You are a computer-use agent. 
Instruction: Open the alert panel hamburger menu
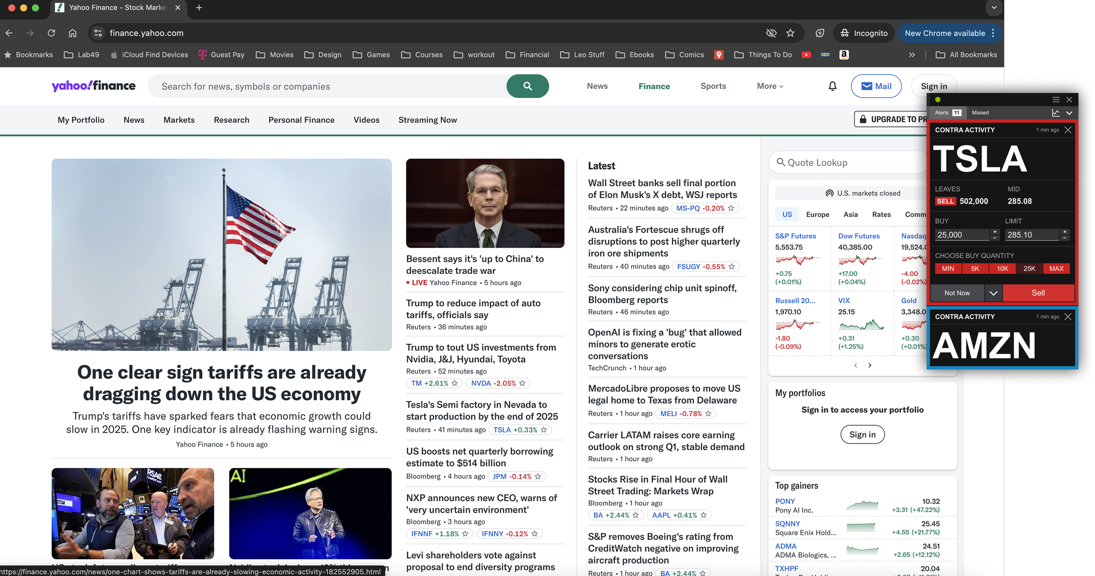(1056, 100)
